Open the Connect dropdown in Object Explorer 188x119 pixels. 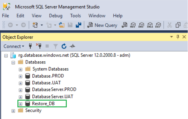coord(14,46)
